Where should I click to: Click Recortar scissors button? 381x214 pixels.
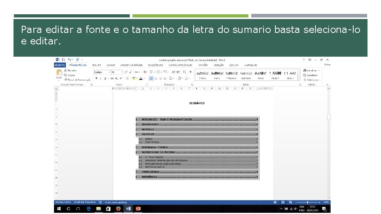point(71,71)
